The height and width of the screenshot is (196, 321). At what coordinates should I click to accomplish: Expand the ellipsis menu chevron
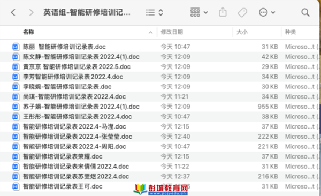coord(273,12)
